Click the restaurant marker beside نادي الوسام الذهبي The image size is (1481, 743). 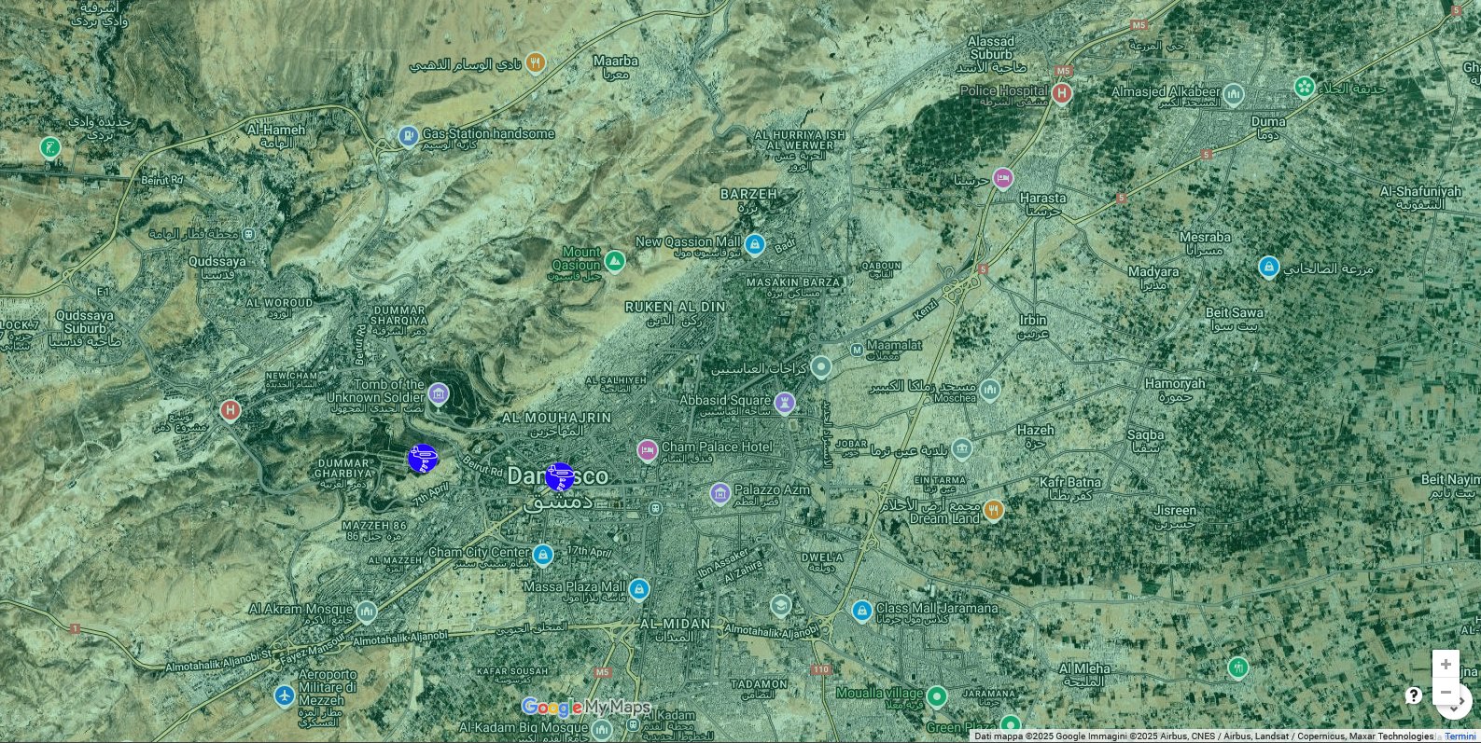click(x=535, y=63)
